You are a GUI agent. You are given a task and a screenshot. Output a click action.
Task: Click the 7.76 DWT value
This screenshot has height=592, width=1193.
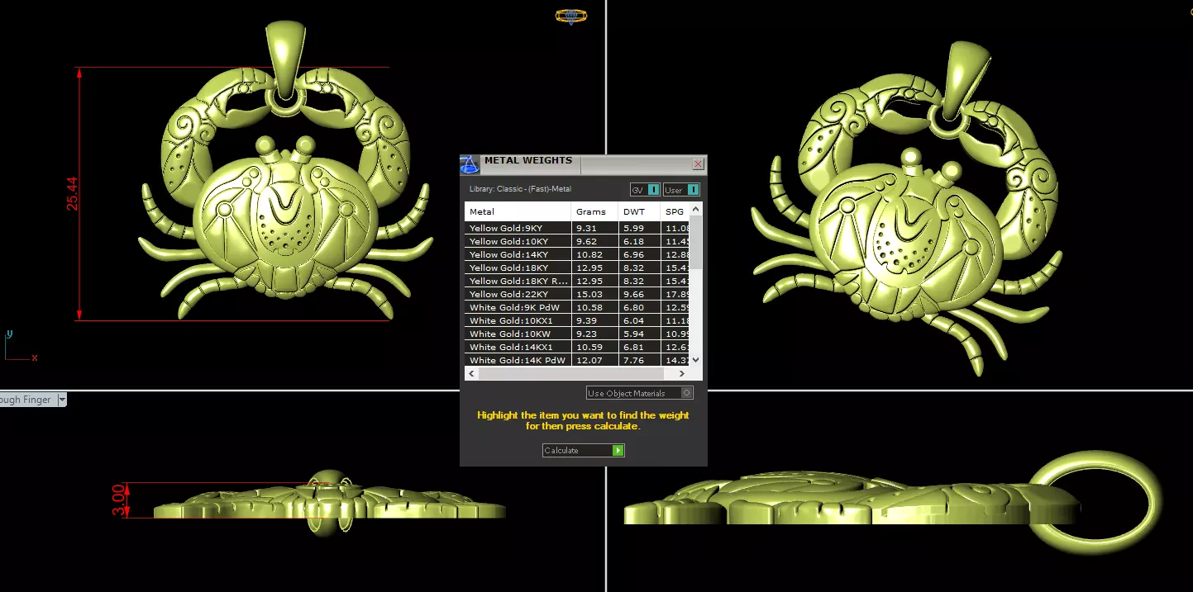[x=633, y=360]
